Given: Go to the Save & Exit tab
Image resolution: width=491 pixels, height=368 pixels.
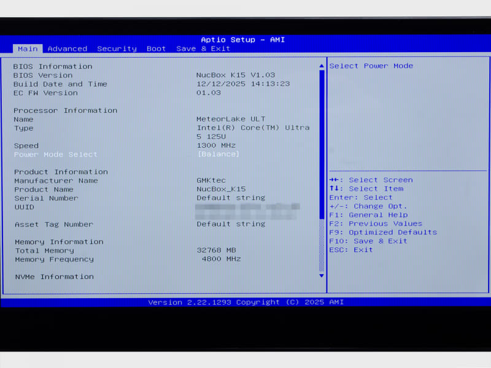Looking at the screenshot, I should (203, 48).
